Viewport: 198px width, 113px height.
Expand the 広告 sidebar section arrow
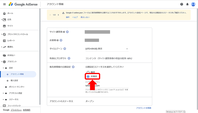click(2, 20)
